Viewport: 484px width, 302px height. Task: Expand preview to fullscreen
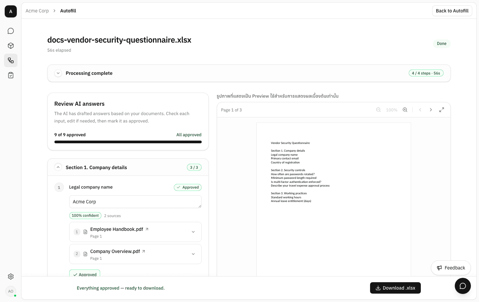pyautogui.click(x=442, y=110)
